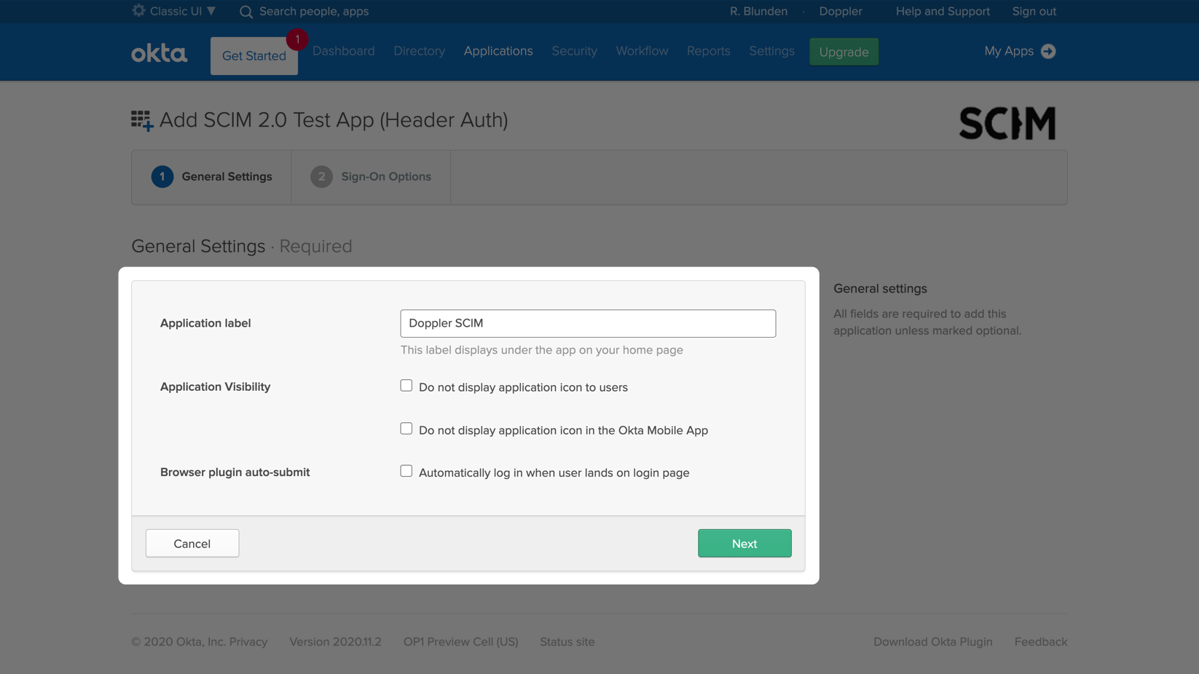The image size is (1199, 674).
Task: Click the Browser plugin auto-submit label
Action: [x=235, y=472]
